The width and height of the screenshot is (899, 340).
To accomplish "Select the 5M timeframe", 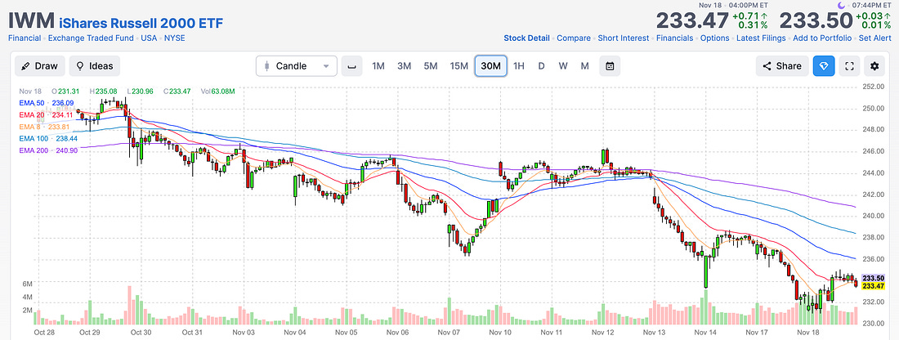I will pyautogui.click(x=431, y=66).
